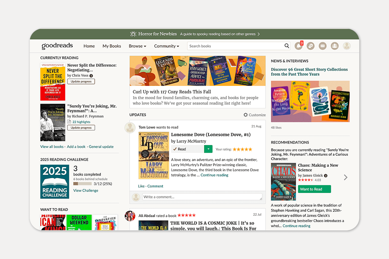Show next recommendation with right chevron
The image size is (389, 259).
346,177
